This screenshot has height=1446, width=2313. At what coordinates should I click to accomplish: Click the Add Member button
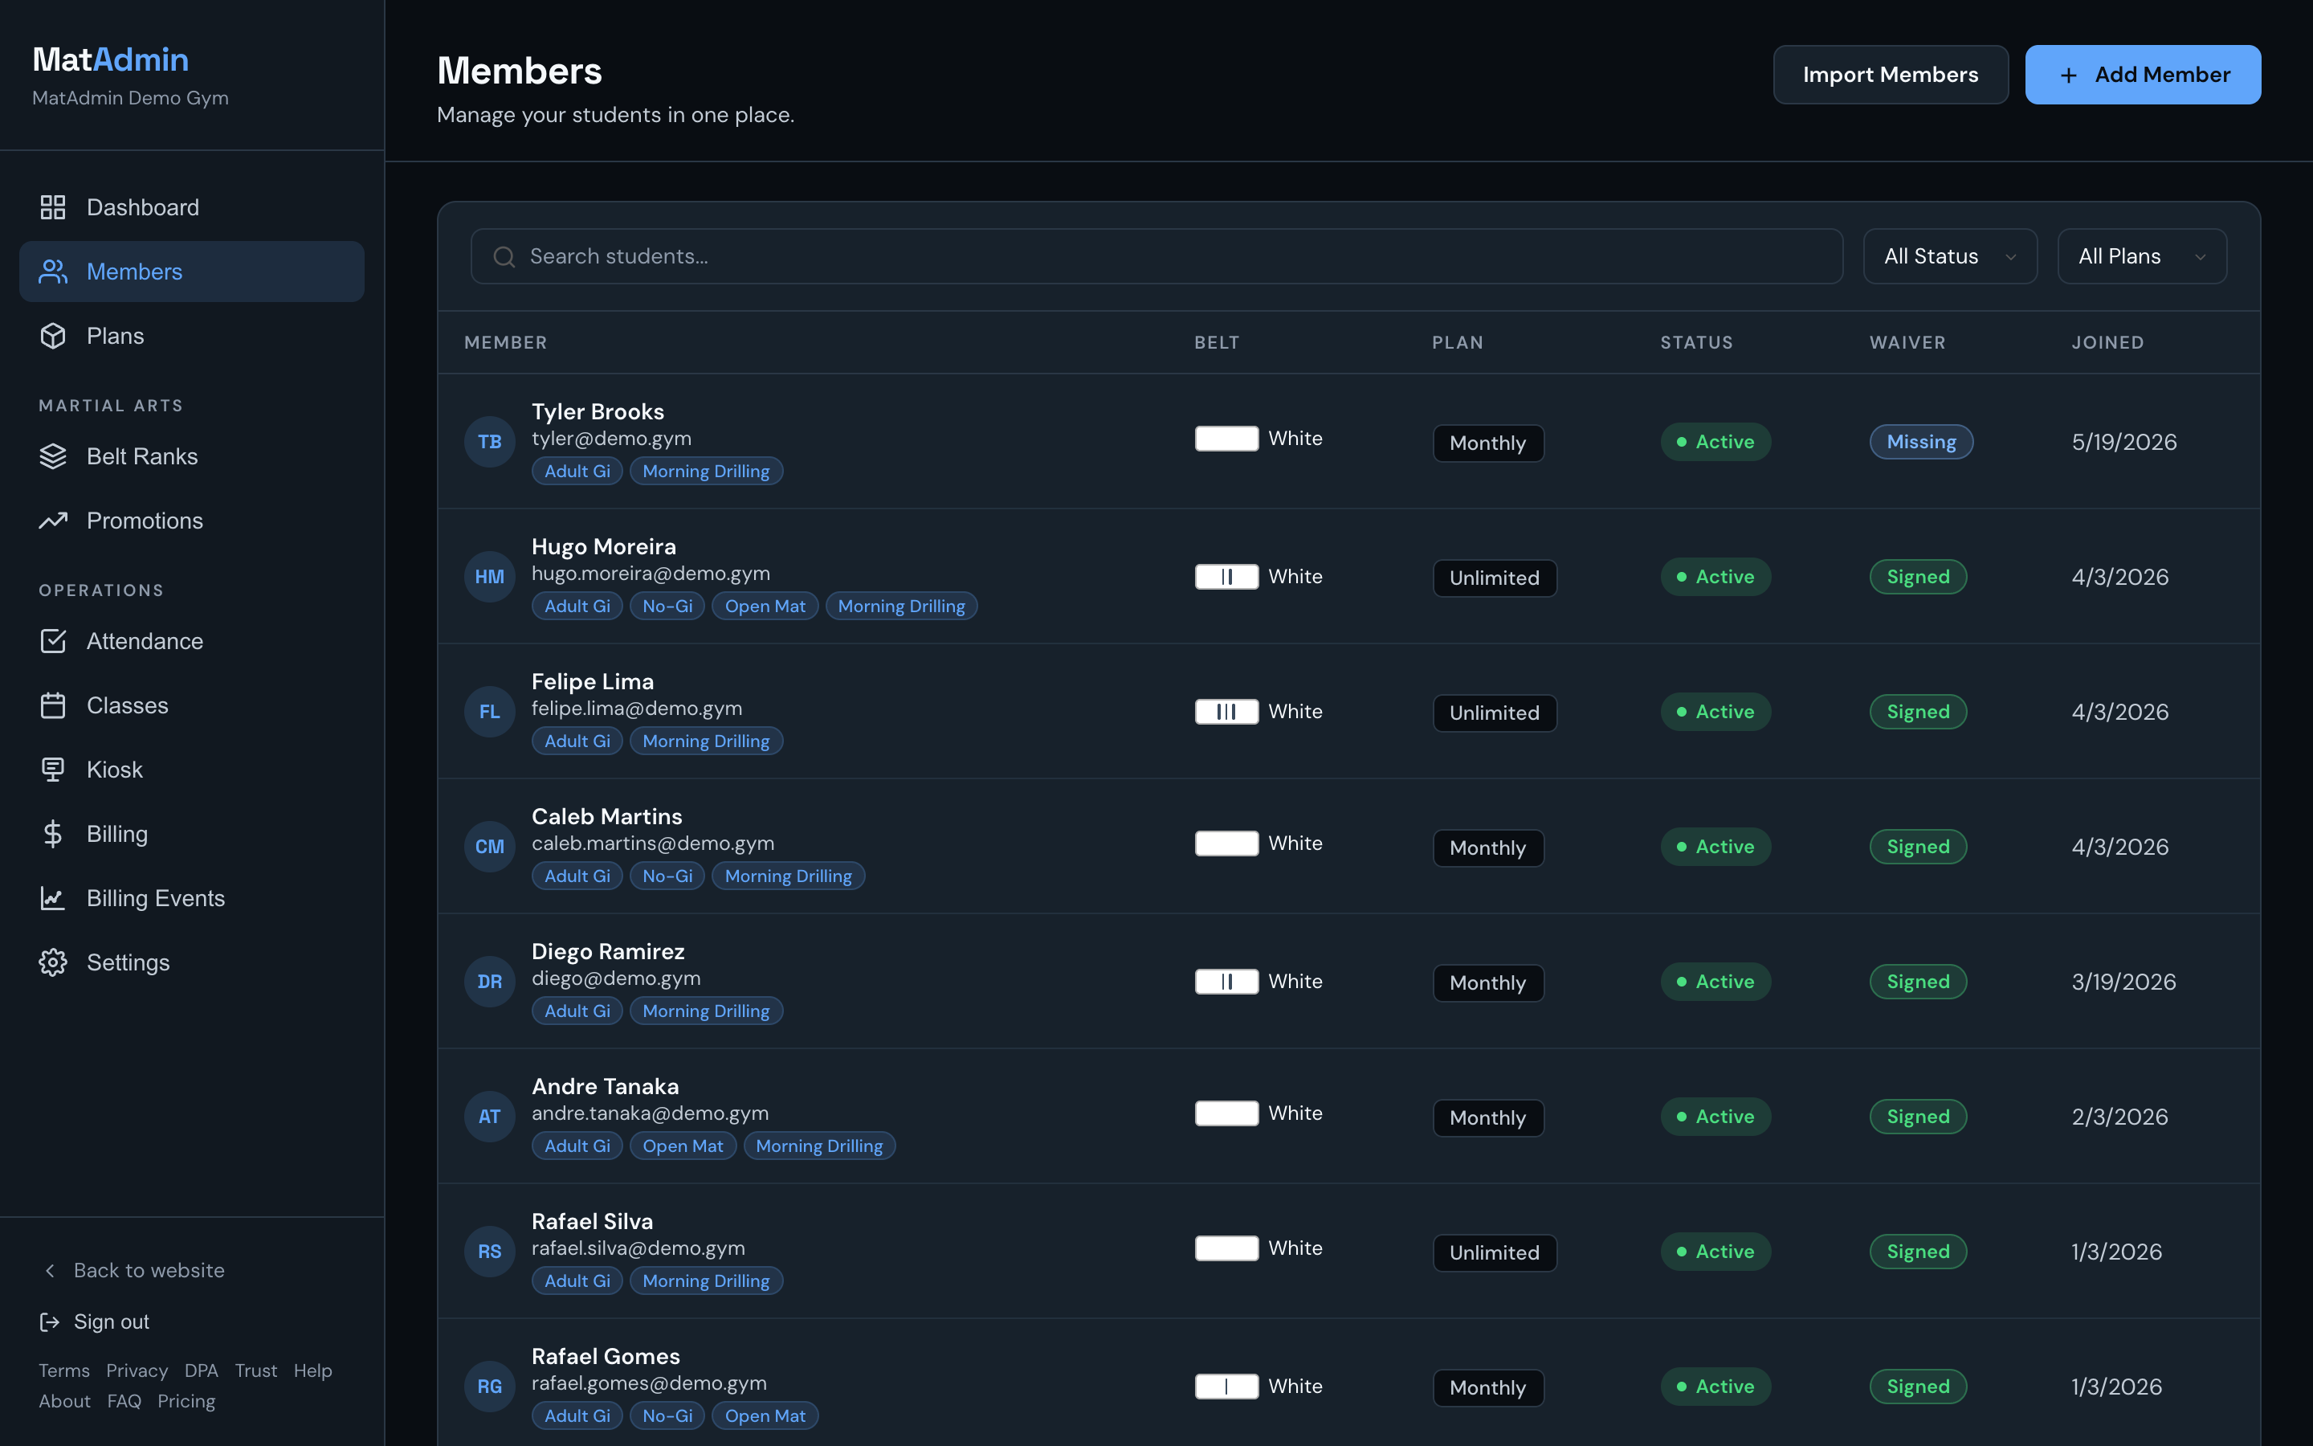2143,75
